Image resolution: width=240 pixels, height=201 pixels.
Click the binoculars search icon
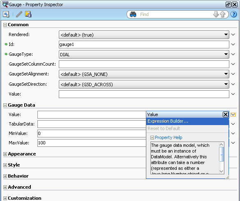pos(133,14)
